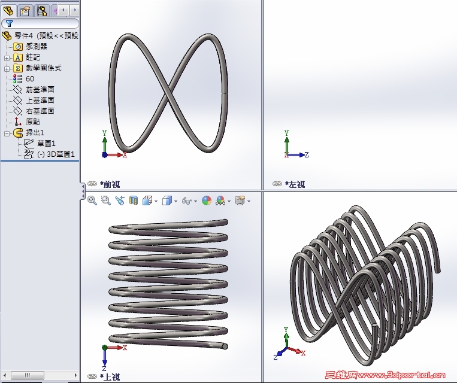Click the link icon beside *前視 label

click(92, 184)
